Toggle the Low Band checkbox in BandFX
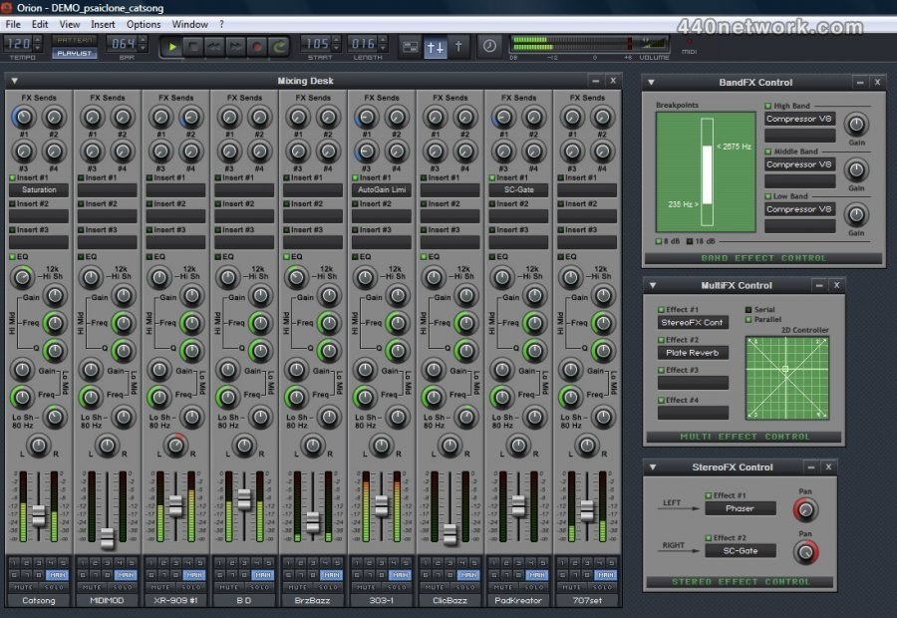897x618 pixels. [768, 196]
